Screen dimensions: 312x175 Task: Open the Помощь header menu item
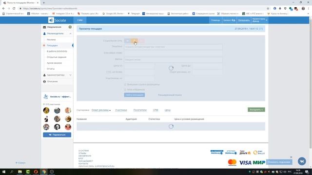(215, 20)
